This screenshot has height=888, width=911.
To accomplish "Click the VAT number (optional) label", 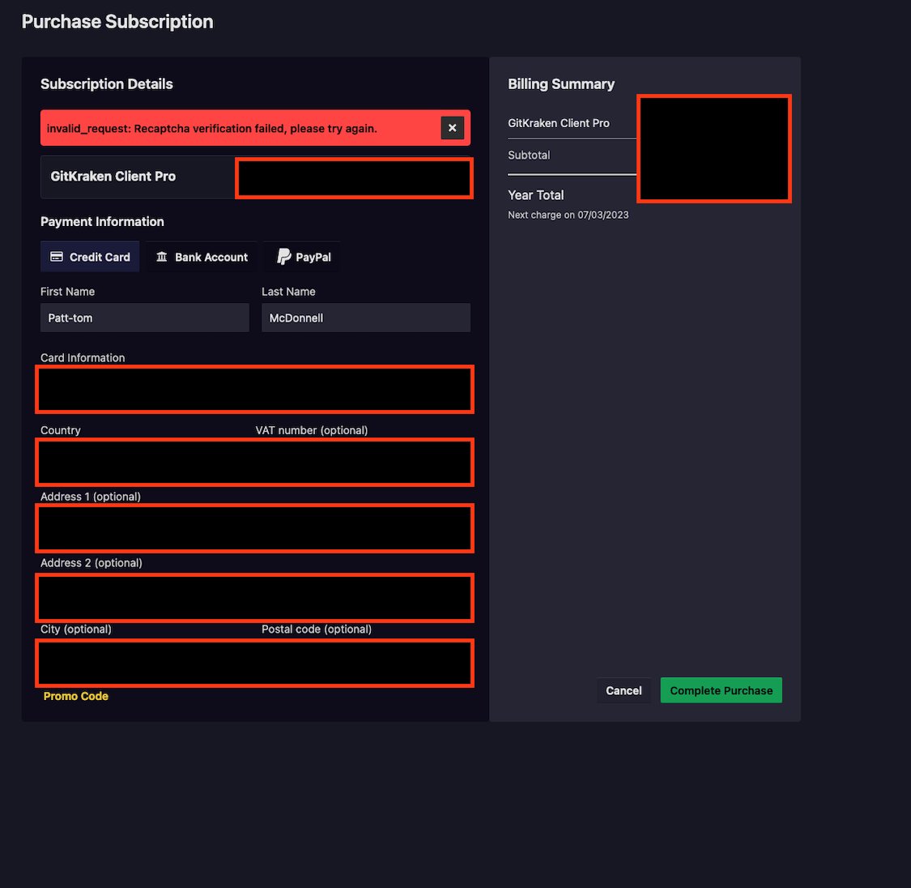I will (312, 431).
